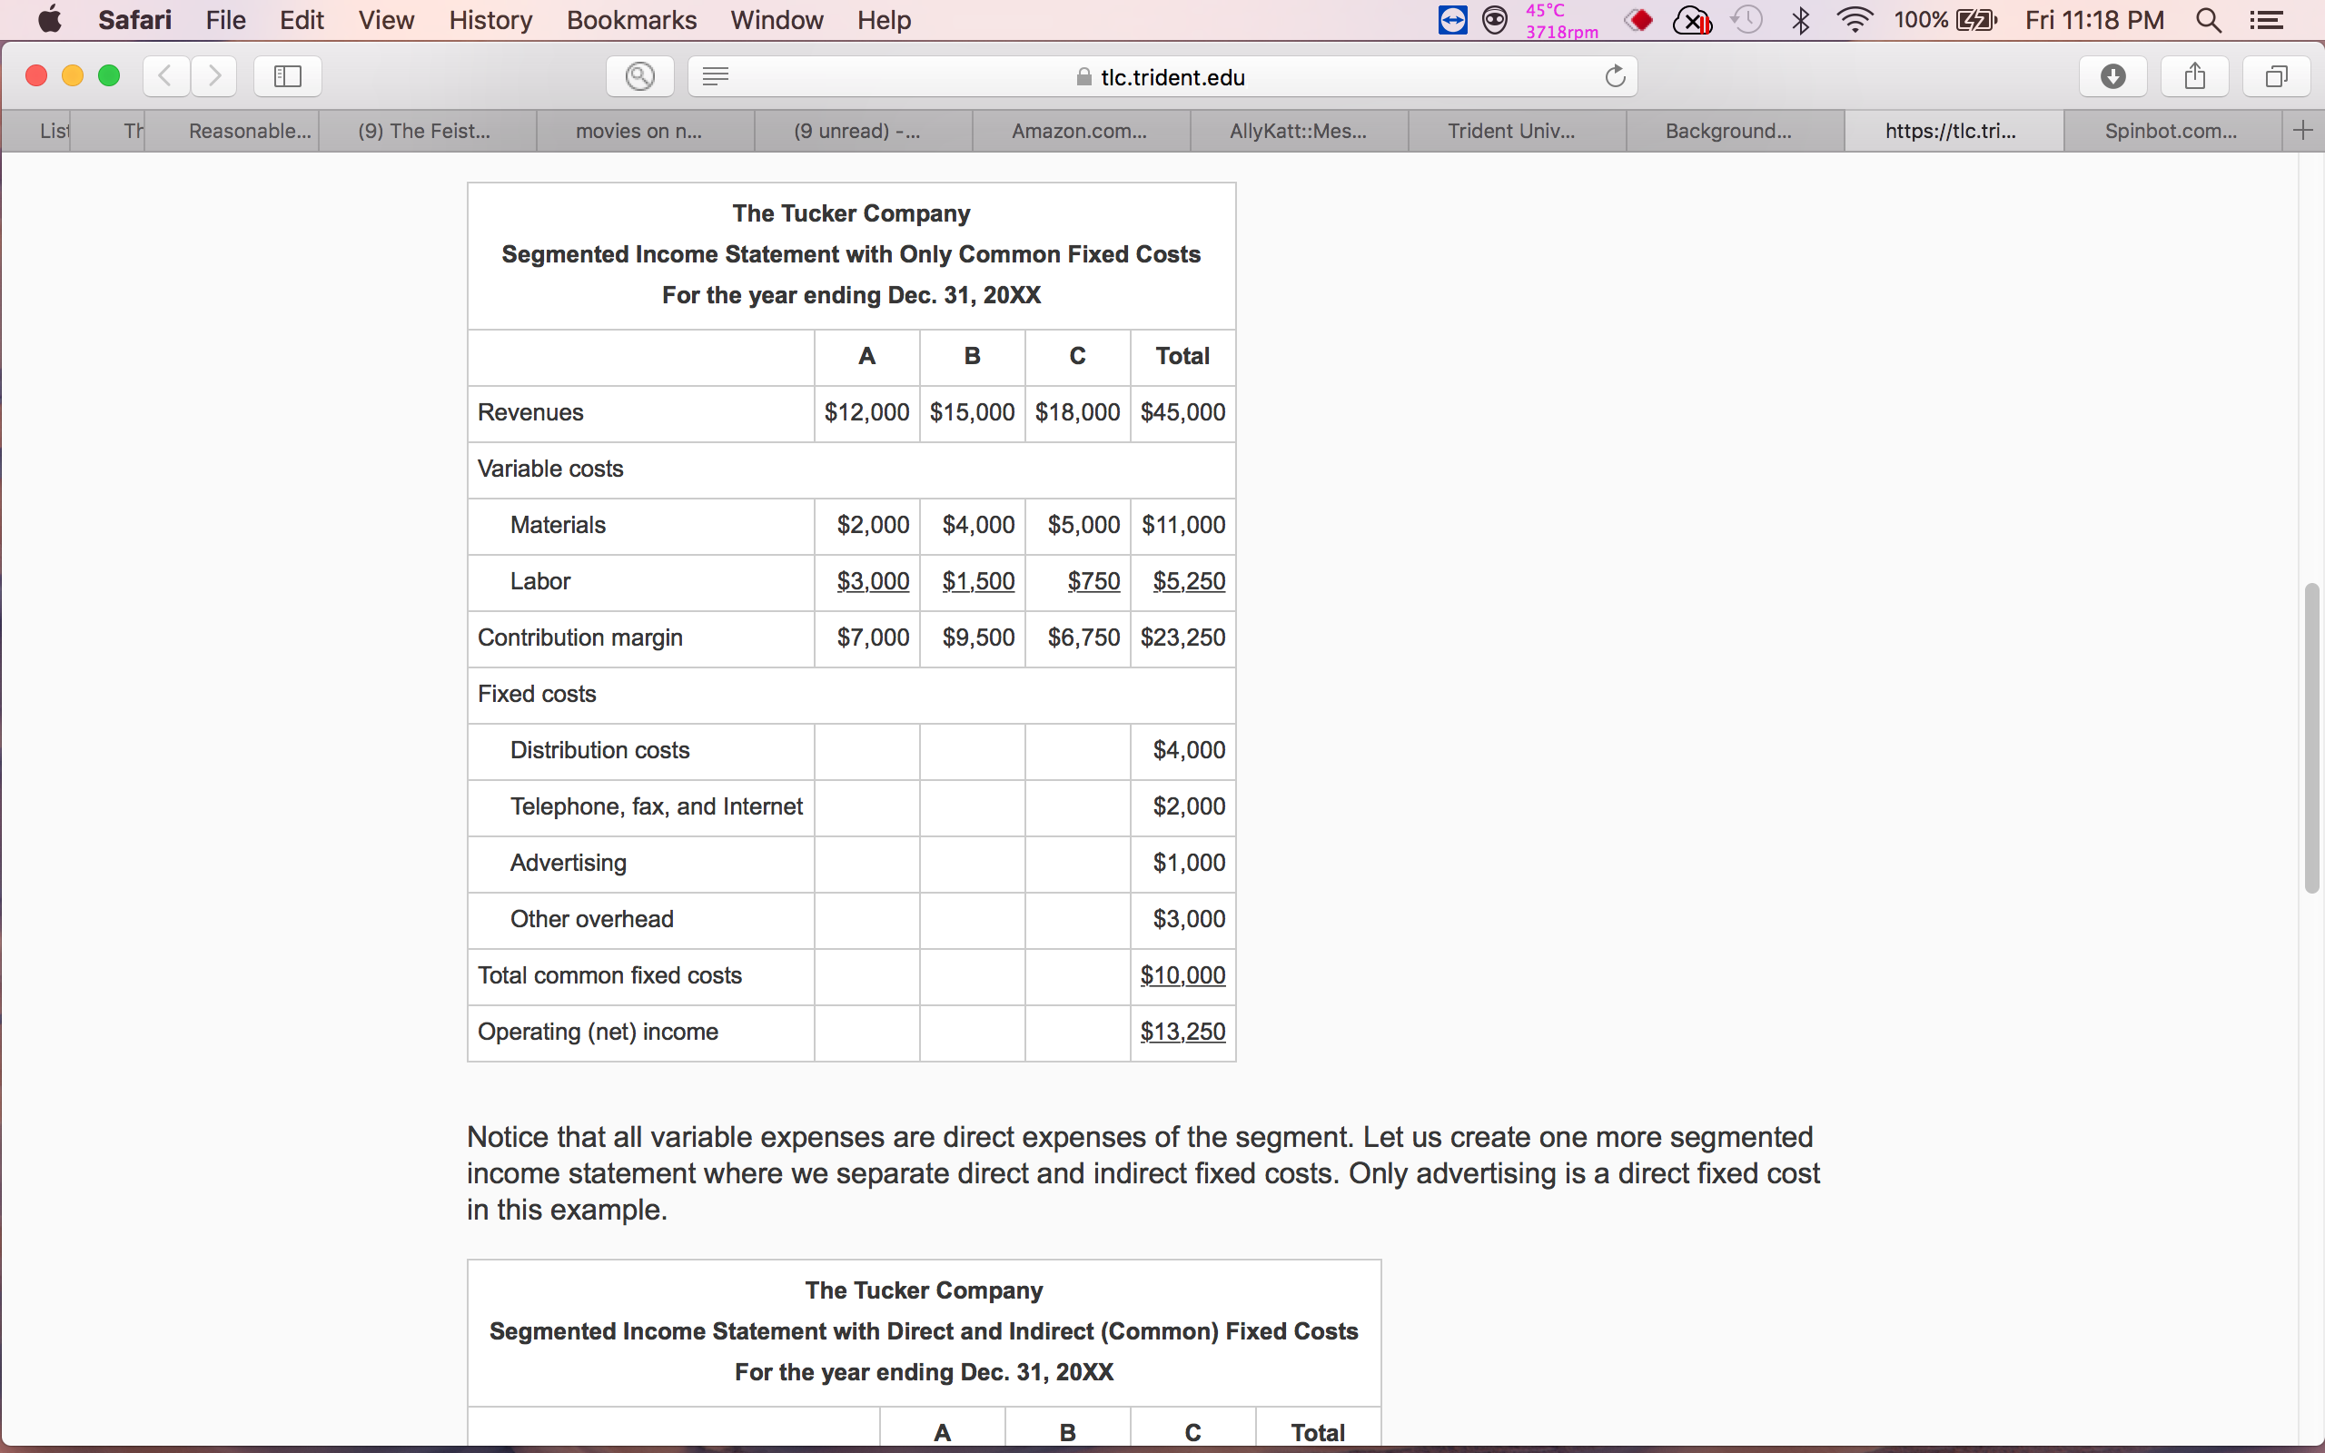Viewport: 2325px width, 1453px height.
Task: Show all tabs overview icon
Action: [x=2276, y=76]
